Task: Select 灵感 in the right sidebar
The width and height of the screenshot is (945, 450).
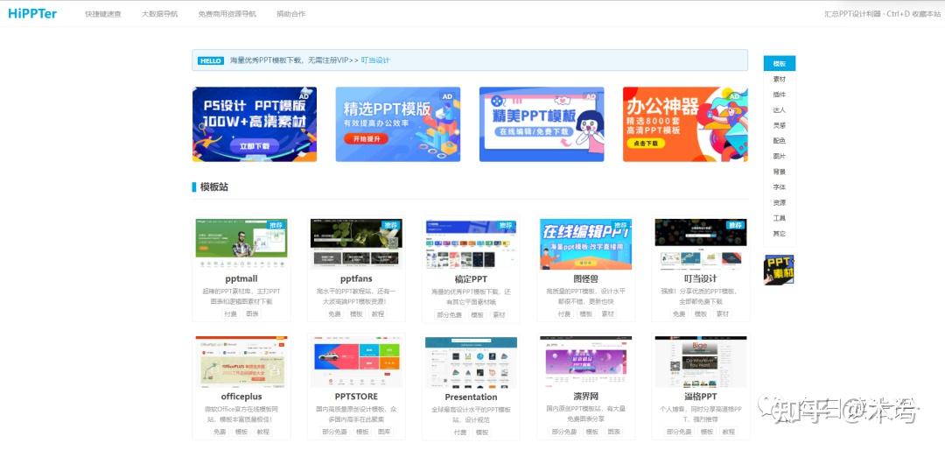Action: click(x=780, y=125)
